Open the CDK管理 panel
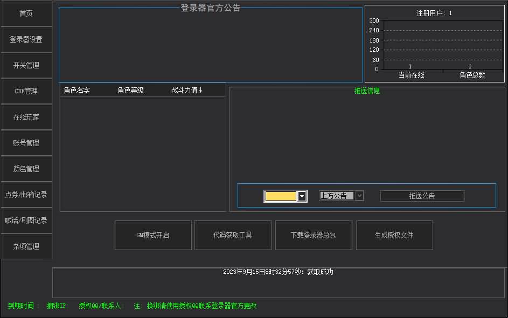Image resolution: width=508 pixels, height=318 pixels. 26,91
